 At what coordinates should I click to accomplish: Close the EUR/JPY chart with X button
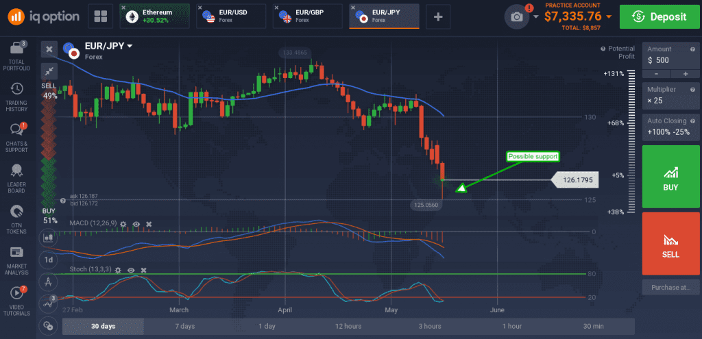[49, 49]
